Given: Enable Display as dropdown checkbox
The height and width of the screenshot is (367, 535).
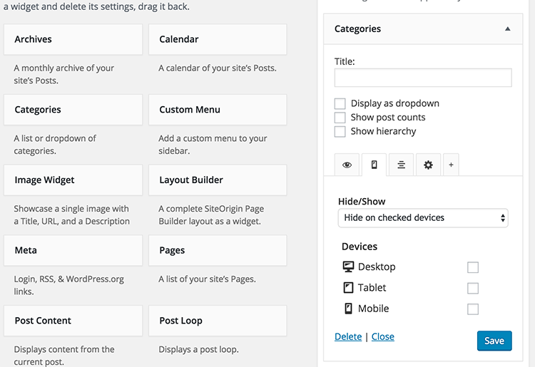Looking at the screenshot, I should (x=340, y=104).
